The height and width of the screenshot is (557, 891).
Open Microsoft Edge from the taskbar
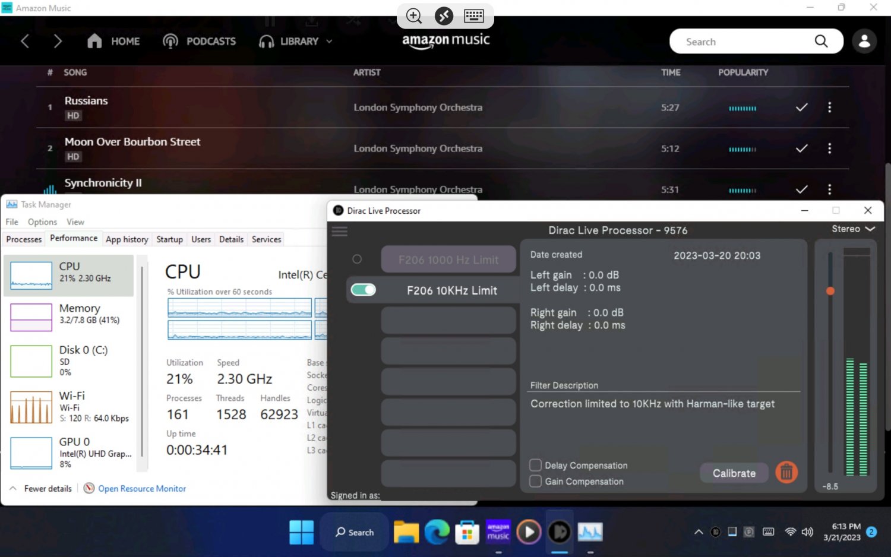pos(437,532)
